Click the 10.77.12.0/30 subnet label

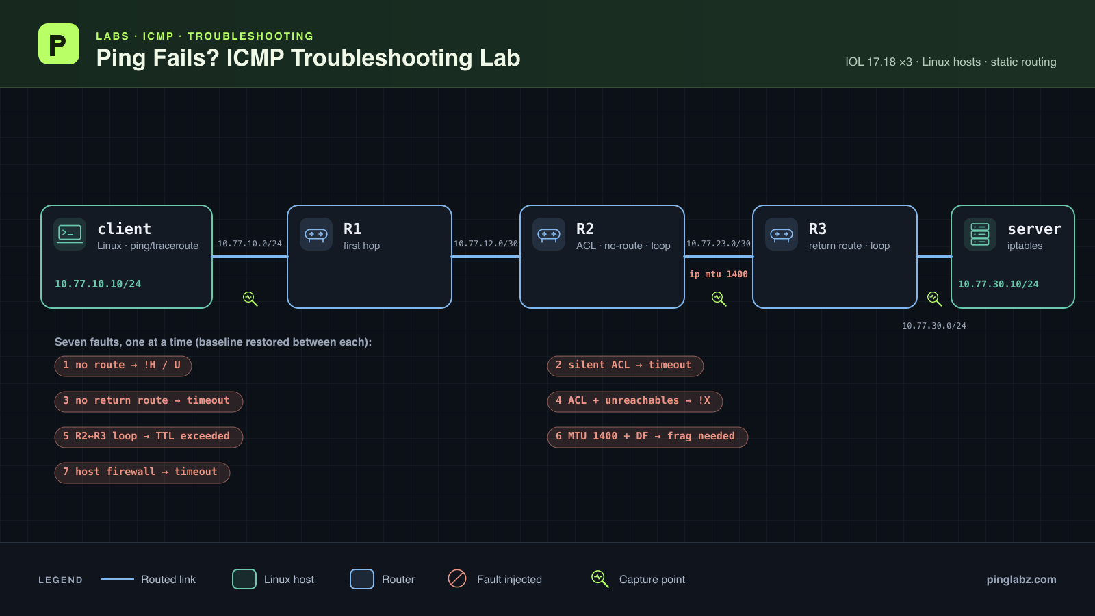click(x=486, y=244)
